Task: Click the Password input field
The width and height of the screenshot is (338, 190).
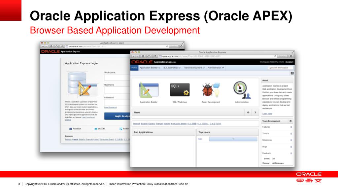Action: (x=118, y=102)
